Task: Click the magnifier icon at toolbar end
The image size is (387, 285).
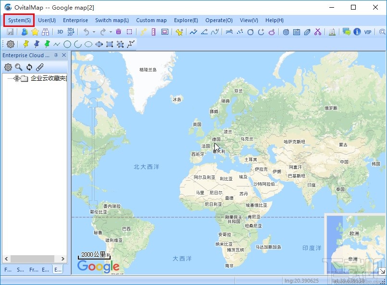Action: (x=382, y=32)
